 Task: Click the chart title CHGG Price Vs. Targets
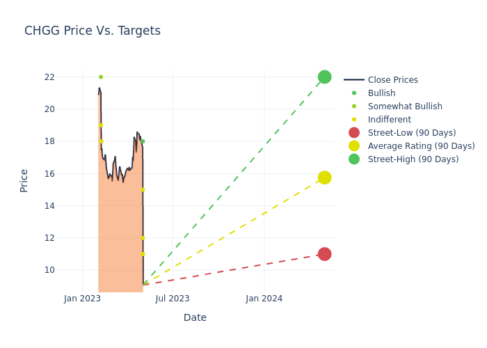point(93,31)
